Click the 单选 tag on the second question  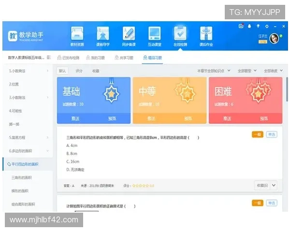272,203
